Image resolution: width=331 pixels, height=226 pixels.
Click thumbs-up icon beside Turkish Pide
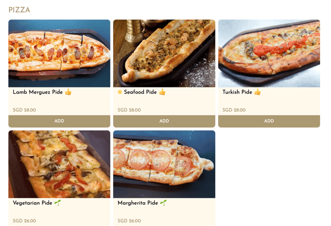pos(257,92)
